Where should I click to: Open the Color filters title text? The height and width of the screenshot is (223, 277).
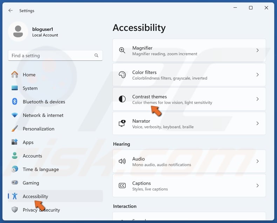point(144,72)
